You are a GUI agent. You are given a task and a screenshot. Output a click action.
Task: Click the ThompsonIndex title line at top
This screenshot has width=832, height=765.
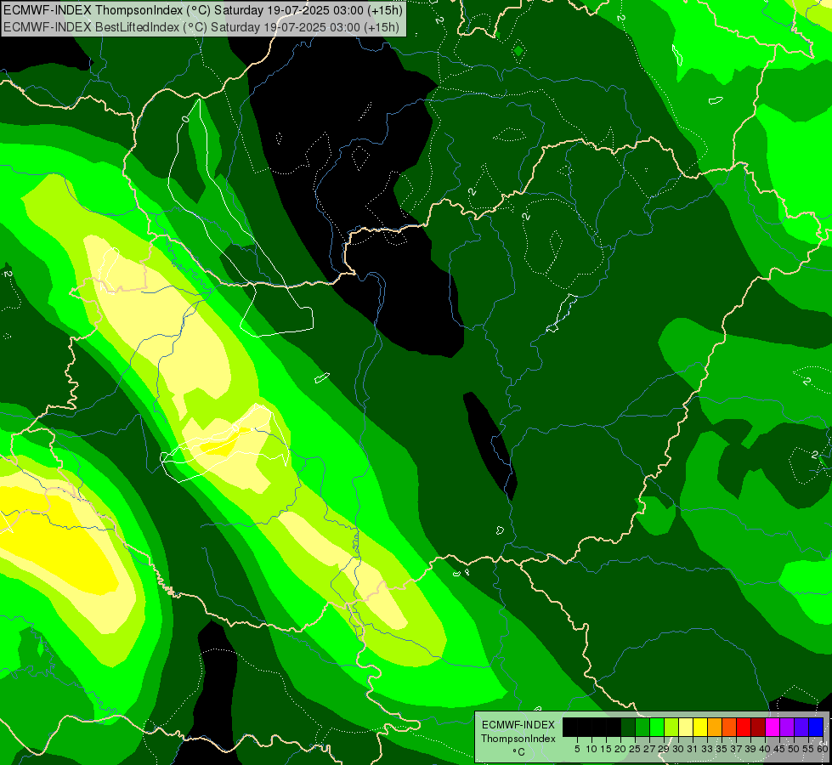tap(203, 10)
